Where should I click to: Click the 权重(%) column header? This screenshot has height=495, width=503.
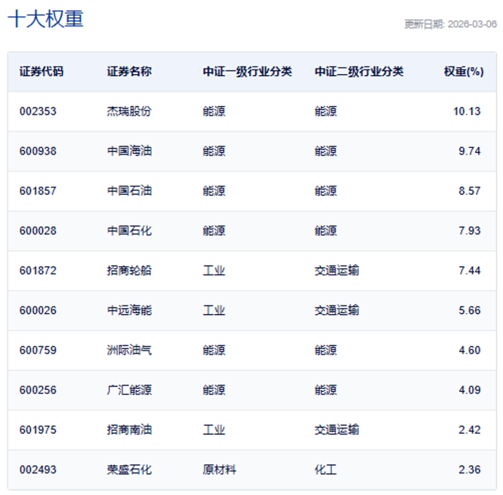click(463, 71)
